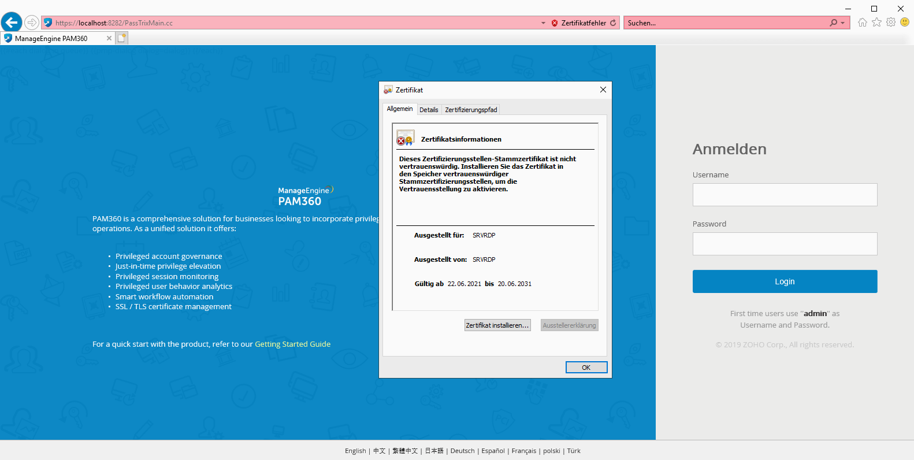Click the refresh icon in address bar
Viewport: 914px width, 460px height.
613,23
